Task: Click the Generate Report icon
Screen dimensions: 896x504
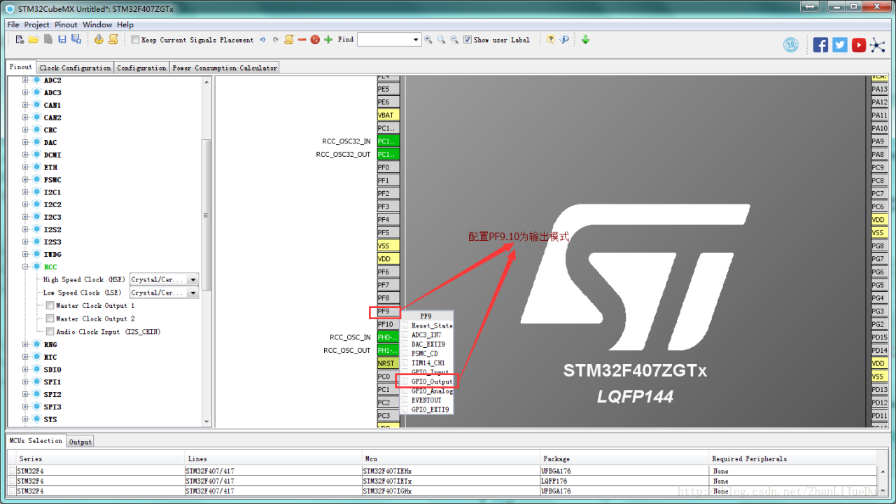Action: point(113,39)
